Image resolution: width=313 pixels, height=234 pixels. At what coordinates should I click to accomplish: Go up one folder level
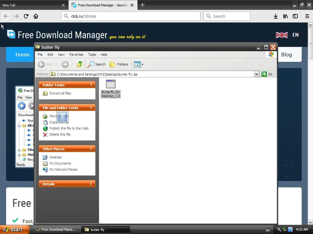80,64
